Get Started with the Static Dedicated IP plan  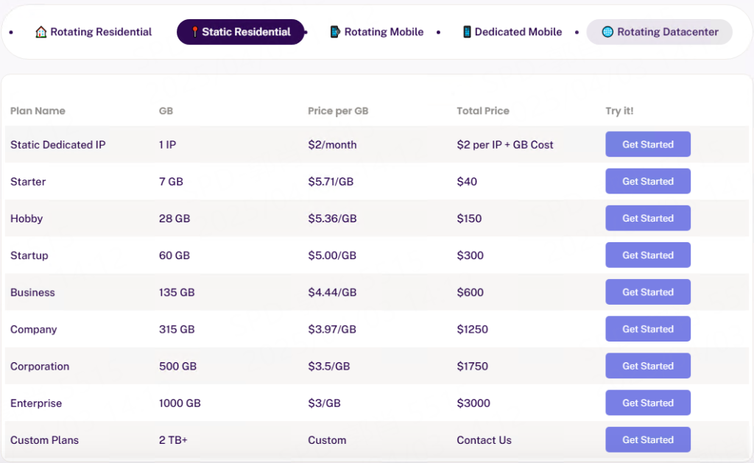pos(647,144)
